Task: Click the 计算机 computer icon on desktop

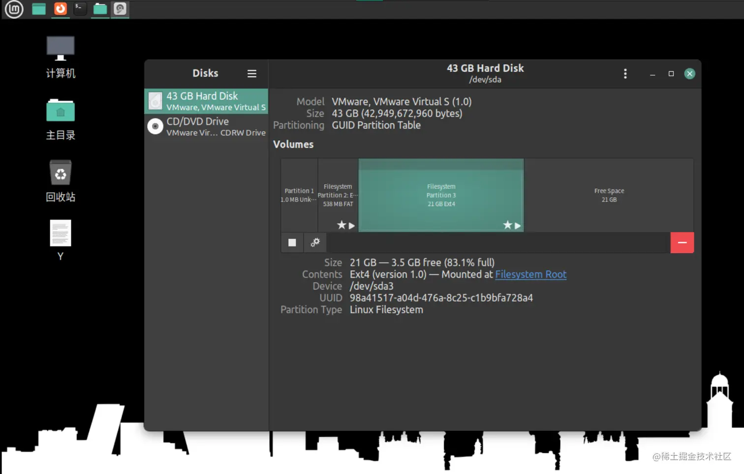Action: point(60,48)
